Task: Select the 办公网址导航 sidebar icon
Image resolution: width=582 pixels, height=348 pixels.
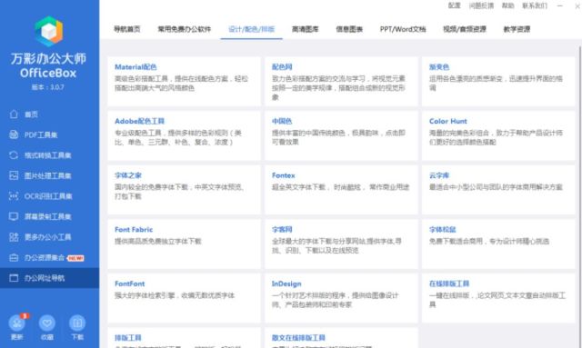Action: click(14, 278)
